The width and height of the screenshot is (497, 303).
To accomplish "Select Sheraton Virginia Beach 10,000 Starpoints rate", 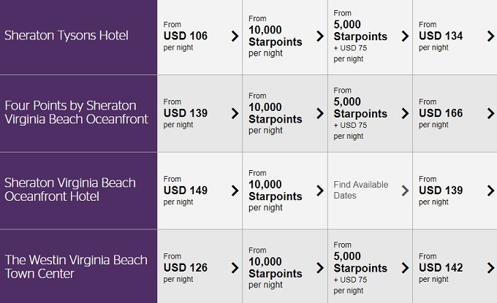I will click(275, 191).
